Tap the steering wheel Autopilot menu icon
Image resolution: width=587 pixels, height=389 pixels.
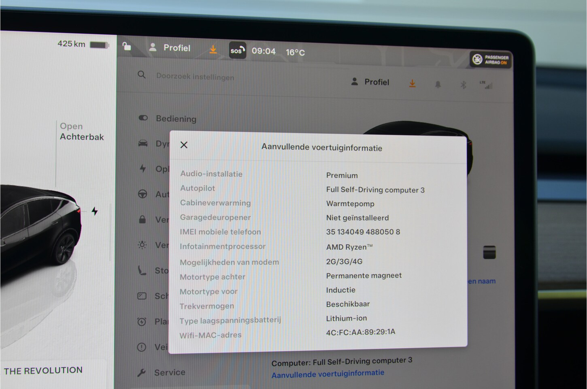142,194
